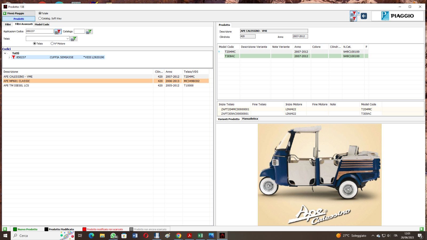Click the lower red filter icon near the Piaggio logo

[353, 19]
